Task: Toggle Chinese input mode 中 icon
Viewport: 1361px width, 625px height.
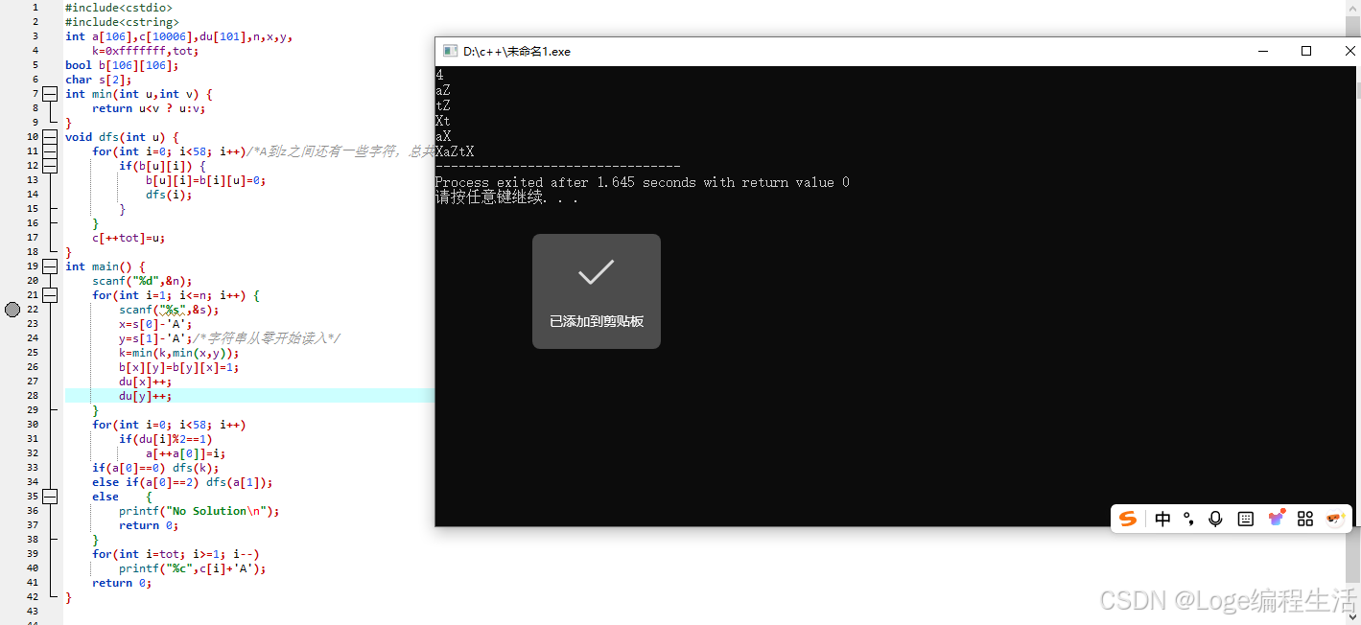Action: click(1162, 519)
